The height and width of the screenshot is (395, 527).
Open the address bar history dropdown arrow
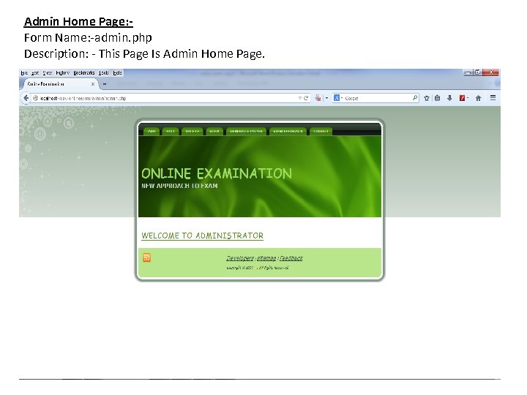pos(299,98)
